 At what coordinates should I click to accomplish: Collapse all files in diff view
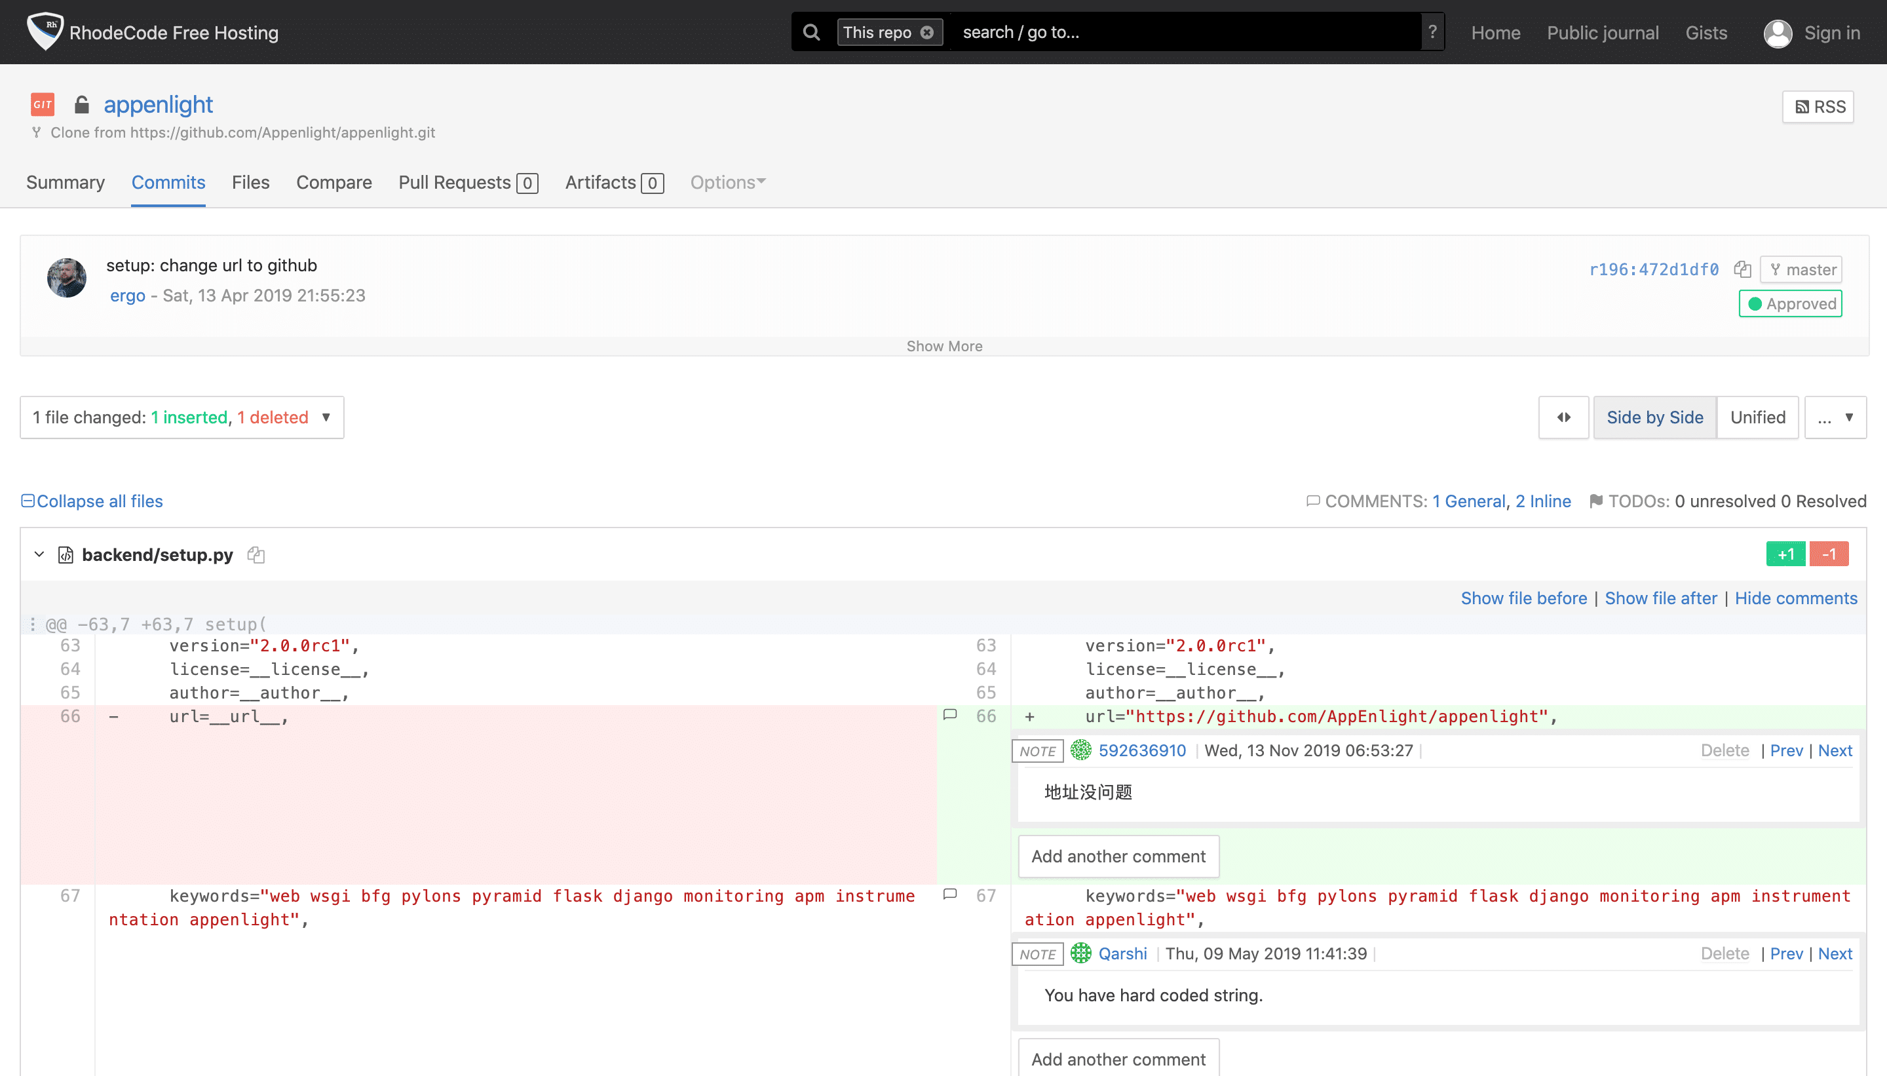coord(92,501)
